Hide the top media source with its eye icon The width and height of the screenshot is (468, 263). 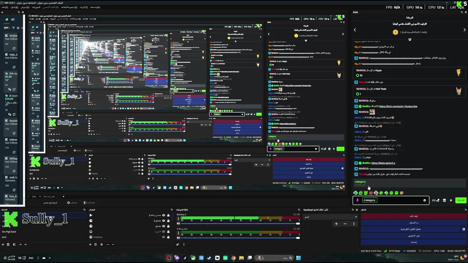coord(163,216)
